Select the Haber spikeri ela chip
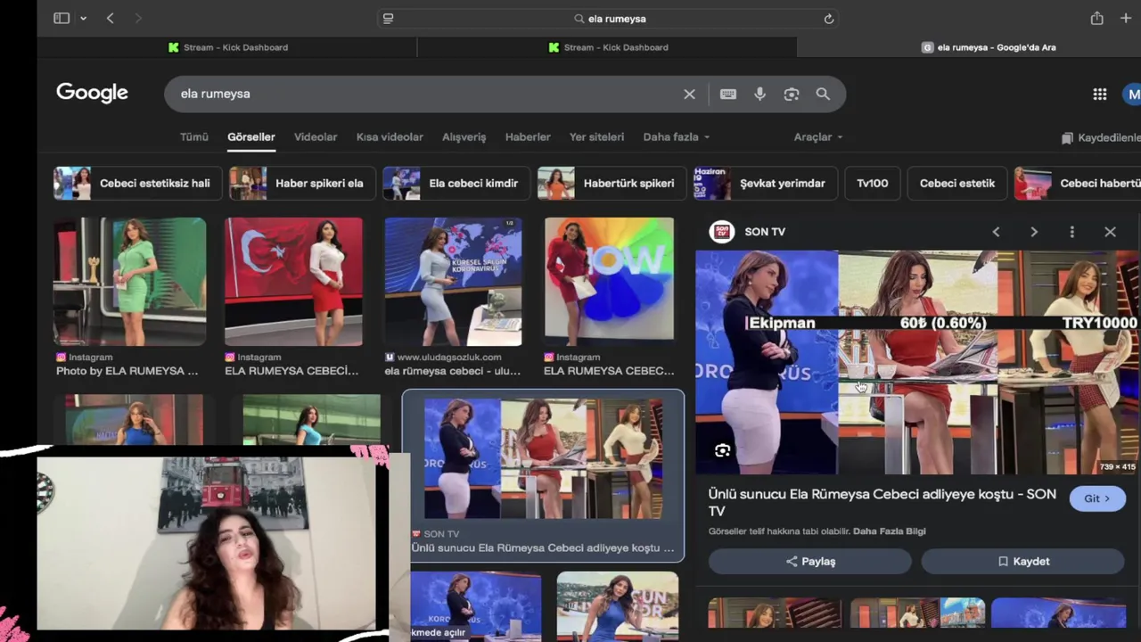This screenshot has width=1141, height=642. [300, 183]
